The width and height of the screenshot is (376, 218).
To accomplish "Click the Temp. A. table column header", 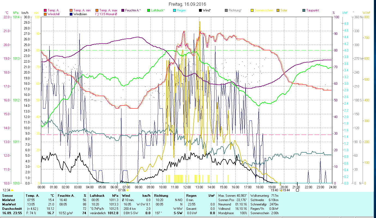I will [32, 196].
